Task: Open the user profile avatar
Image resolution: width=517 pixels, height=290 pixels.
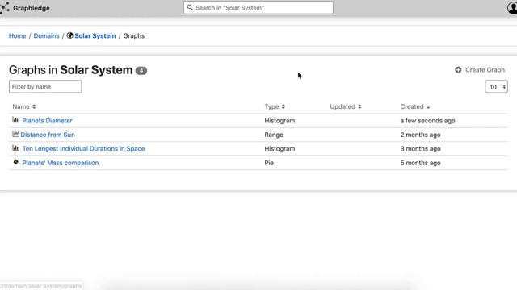Action: 512,8
